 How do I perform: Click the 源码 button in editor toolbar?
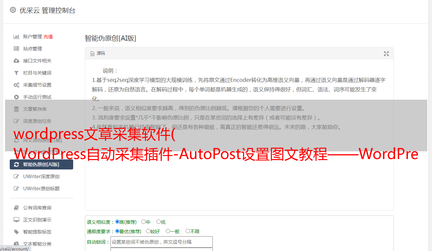pyautogui.click(x=98, y=54)
